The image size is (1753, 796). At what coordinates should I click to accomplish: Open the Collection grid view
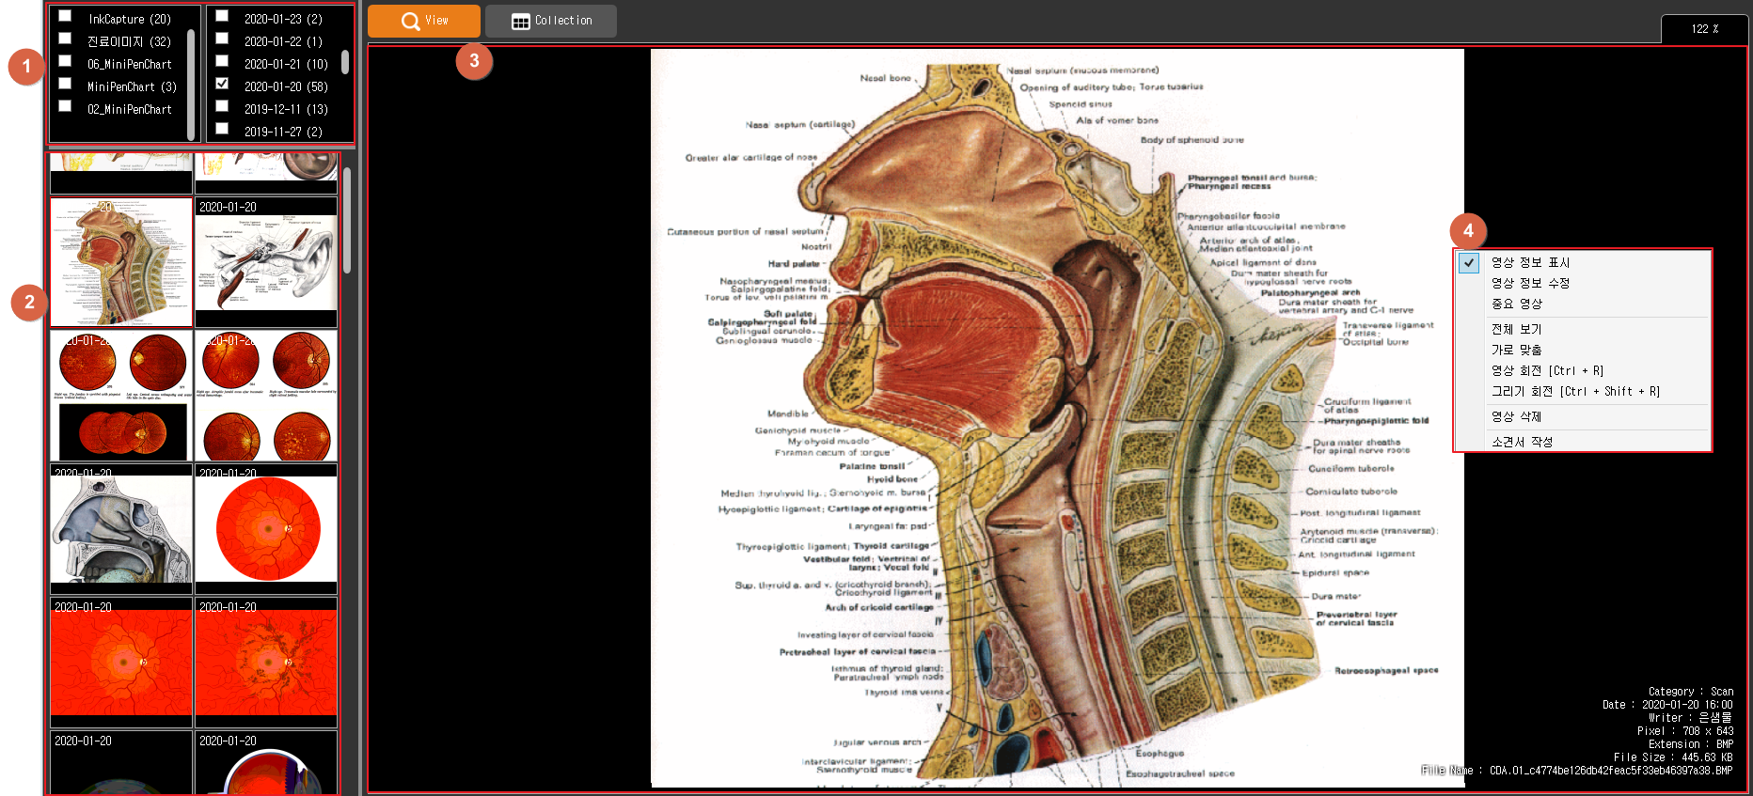pyautogui.click(x=551, y=21)
